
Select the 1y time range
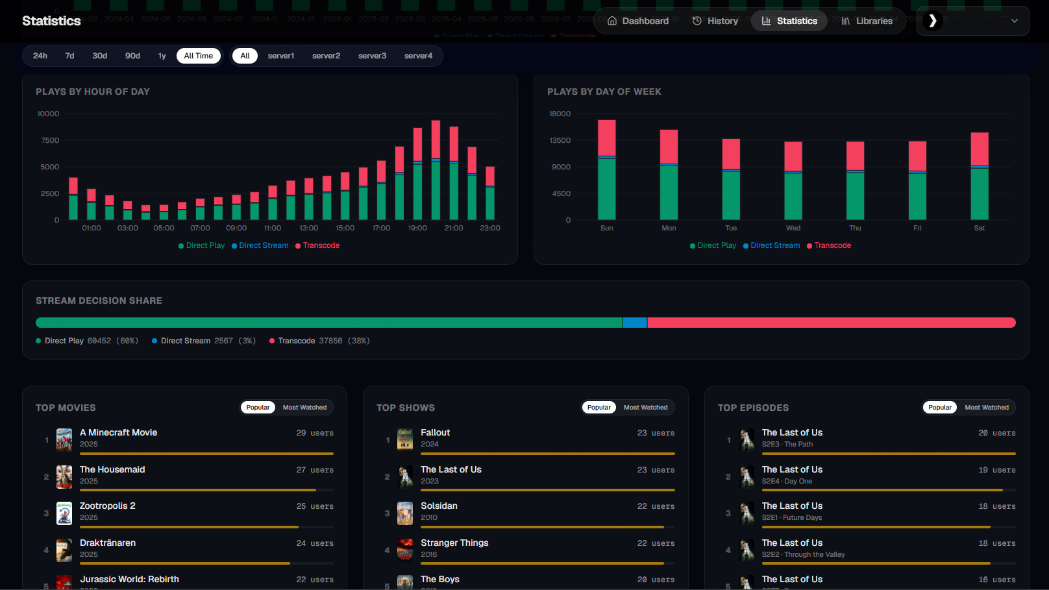pos(162,56)
